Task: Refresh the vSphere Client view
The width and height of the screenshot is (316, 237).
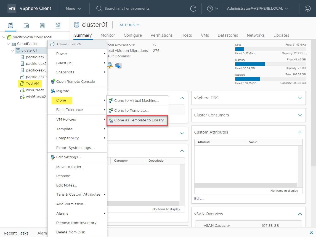Action: [193, 9]
